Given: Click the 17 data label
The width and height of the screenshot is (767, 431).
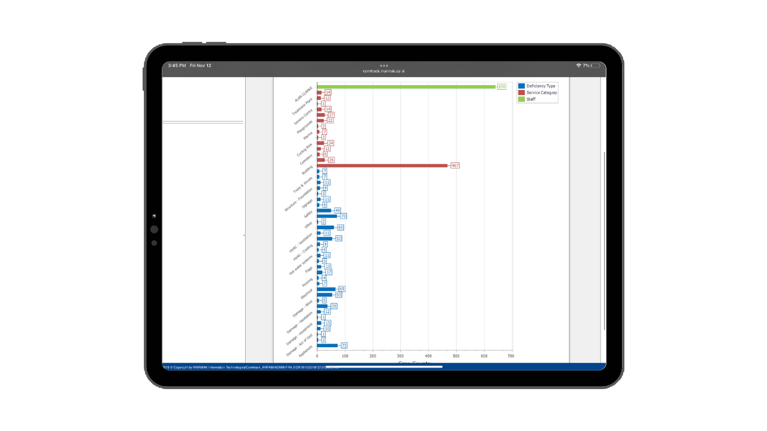Looking at the screenshot, I should coord(328,272).
